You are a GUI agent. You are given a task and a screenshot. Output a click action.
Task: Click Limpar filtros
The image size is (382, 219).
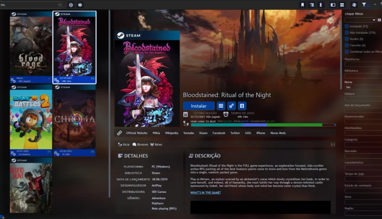[x=354, y=14]
